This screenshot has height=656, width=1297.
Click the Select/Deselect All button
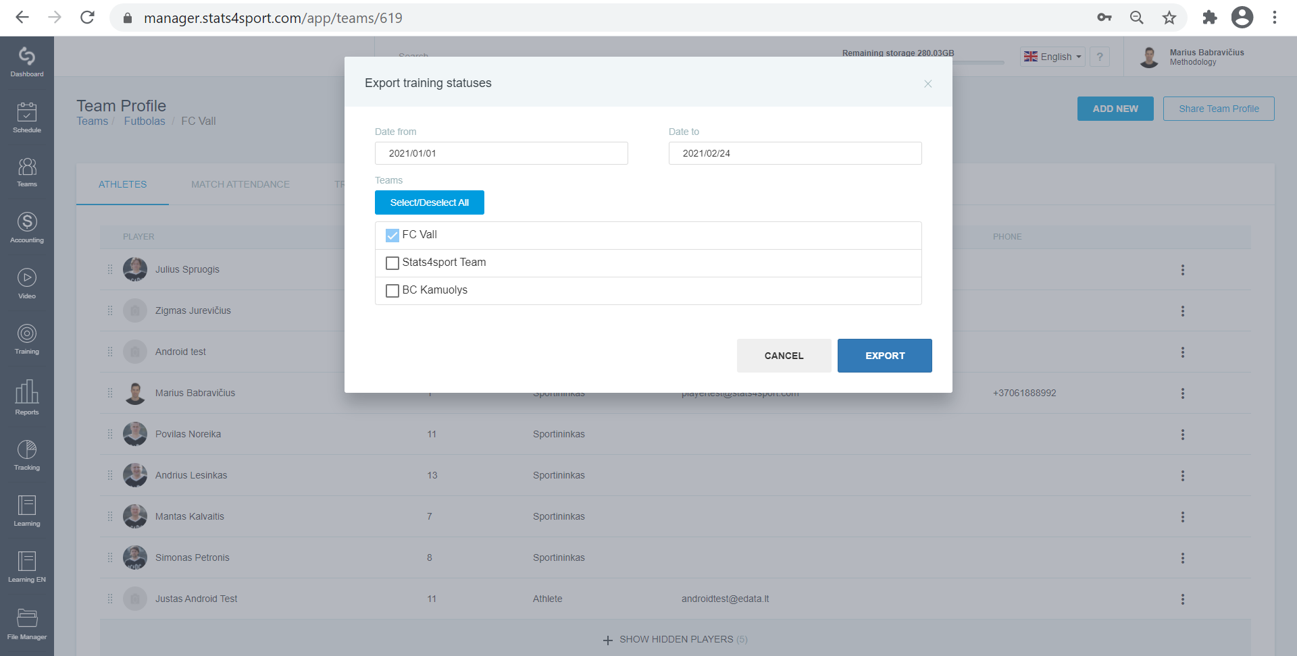pos(430,202)
